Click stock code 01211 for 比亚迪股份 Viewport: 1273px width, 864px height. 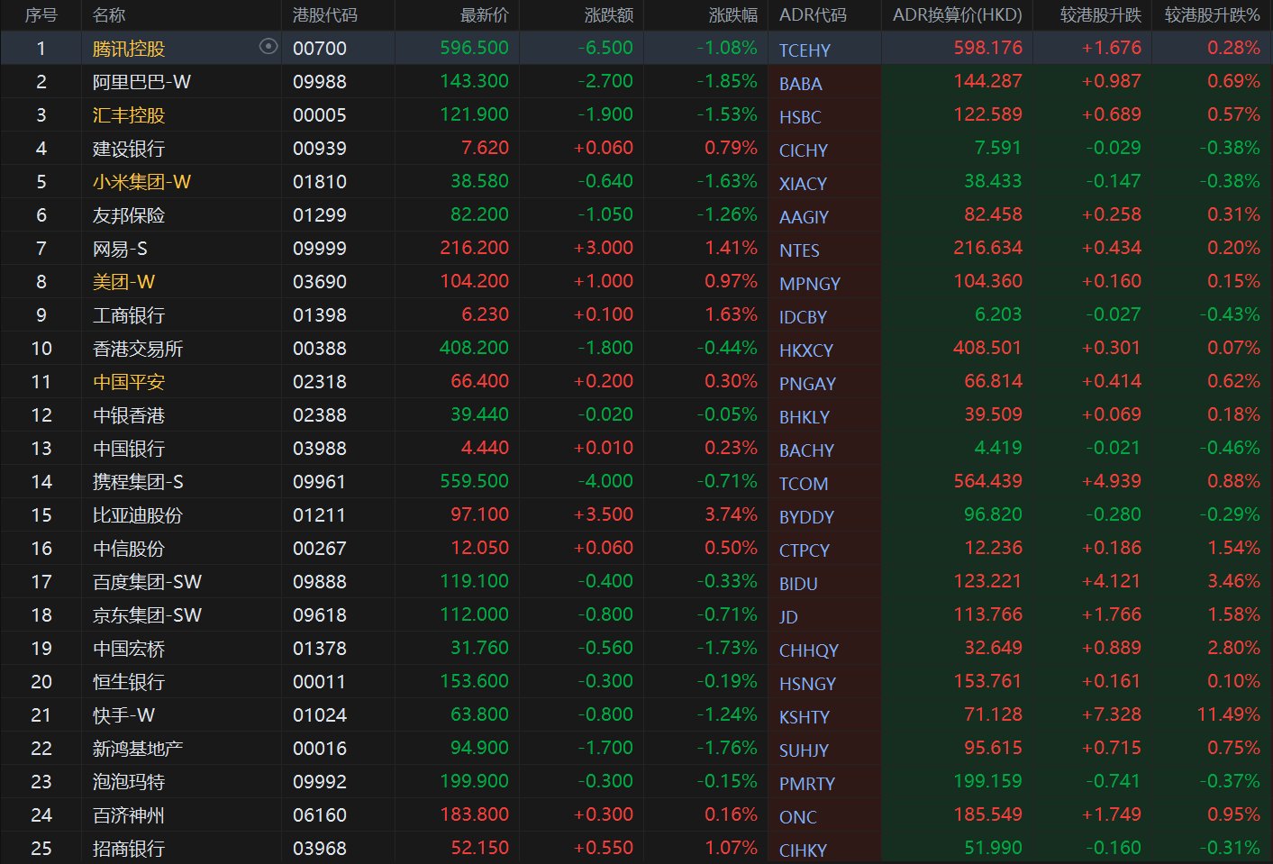click(x=319, y=515)
